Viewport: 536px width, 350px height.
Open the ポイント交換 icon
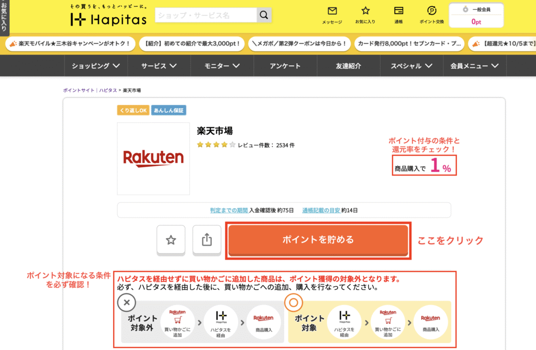point(432,11)
